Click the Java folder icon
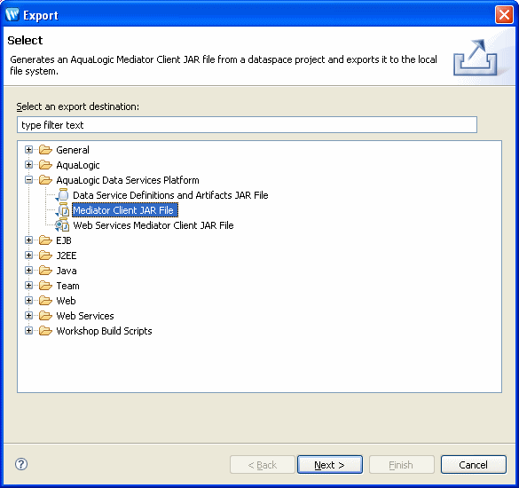 pyautogui.click(x=45, y=271)
